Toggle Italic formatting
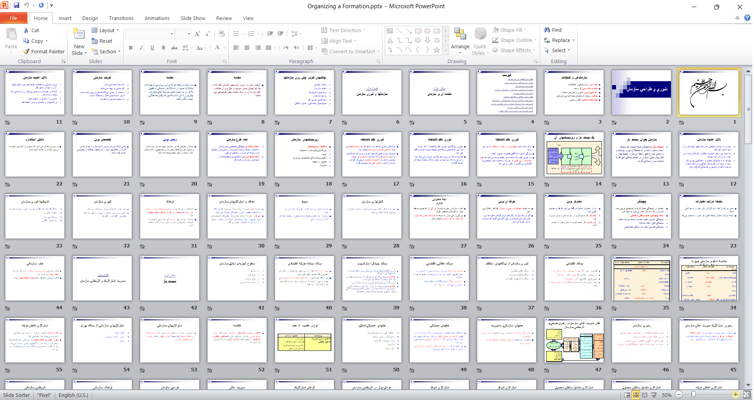Screen dimensions: 754x400 pos(141,48)
